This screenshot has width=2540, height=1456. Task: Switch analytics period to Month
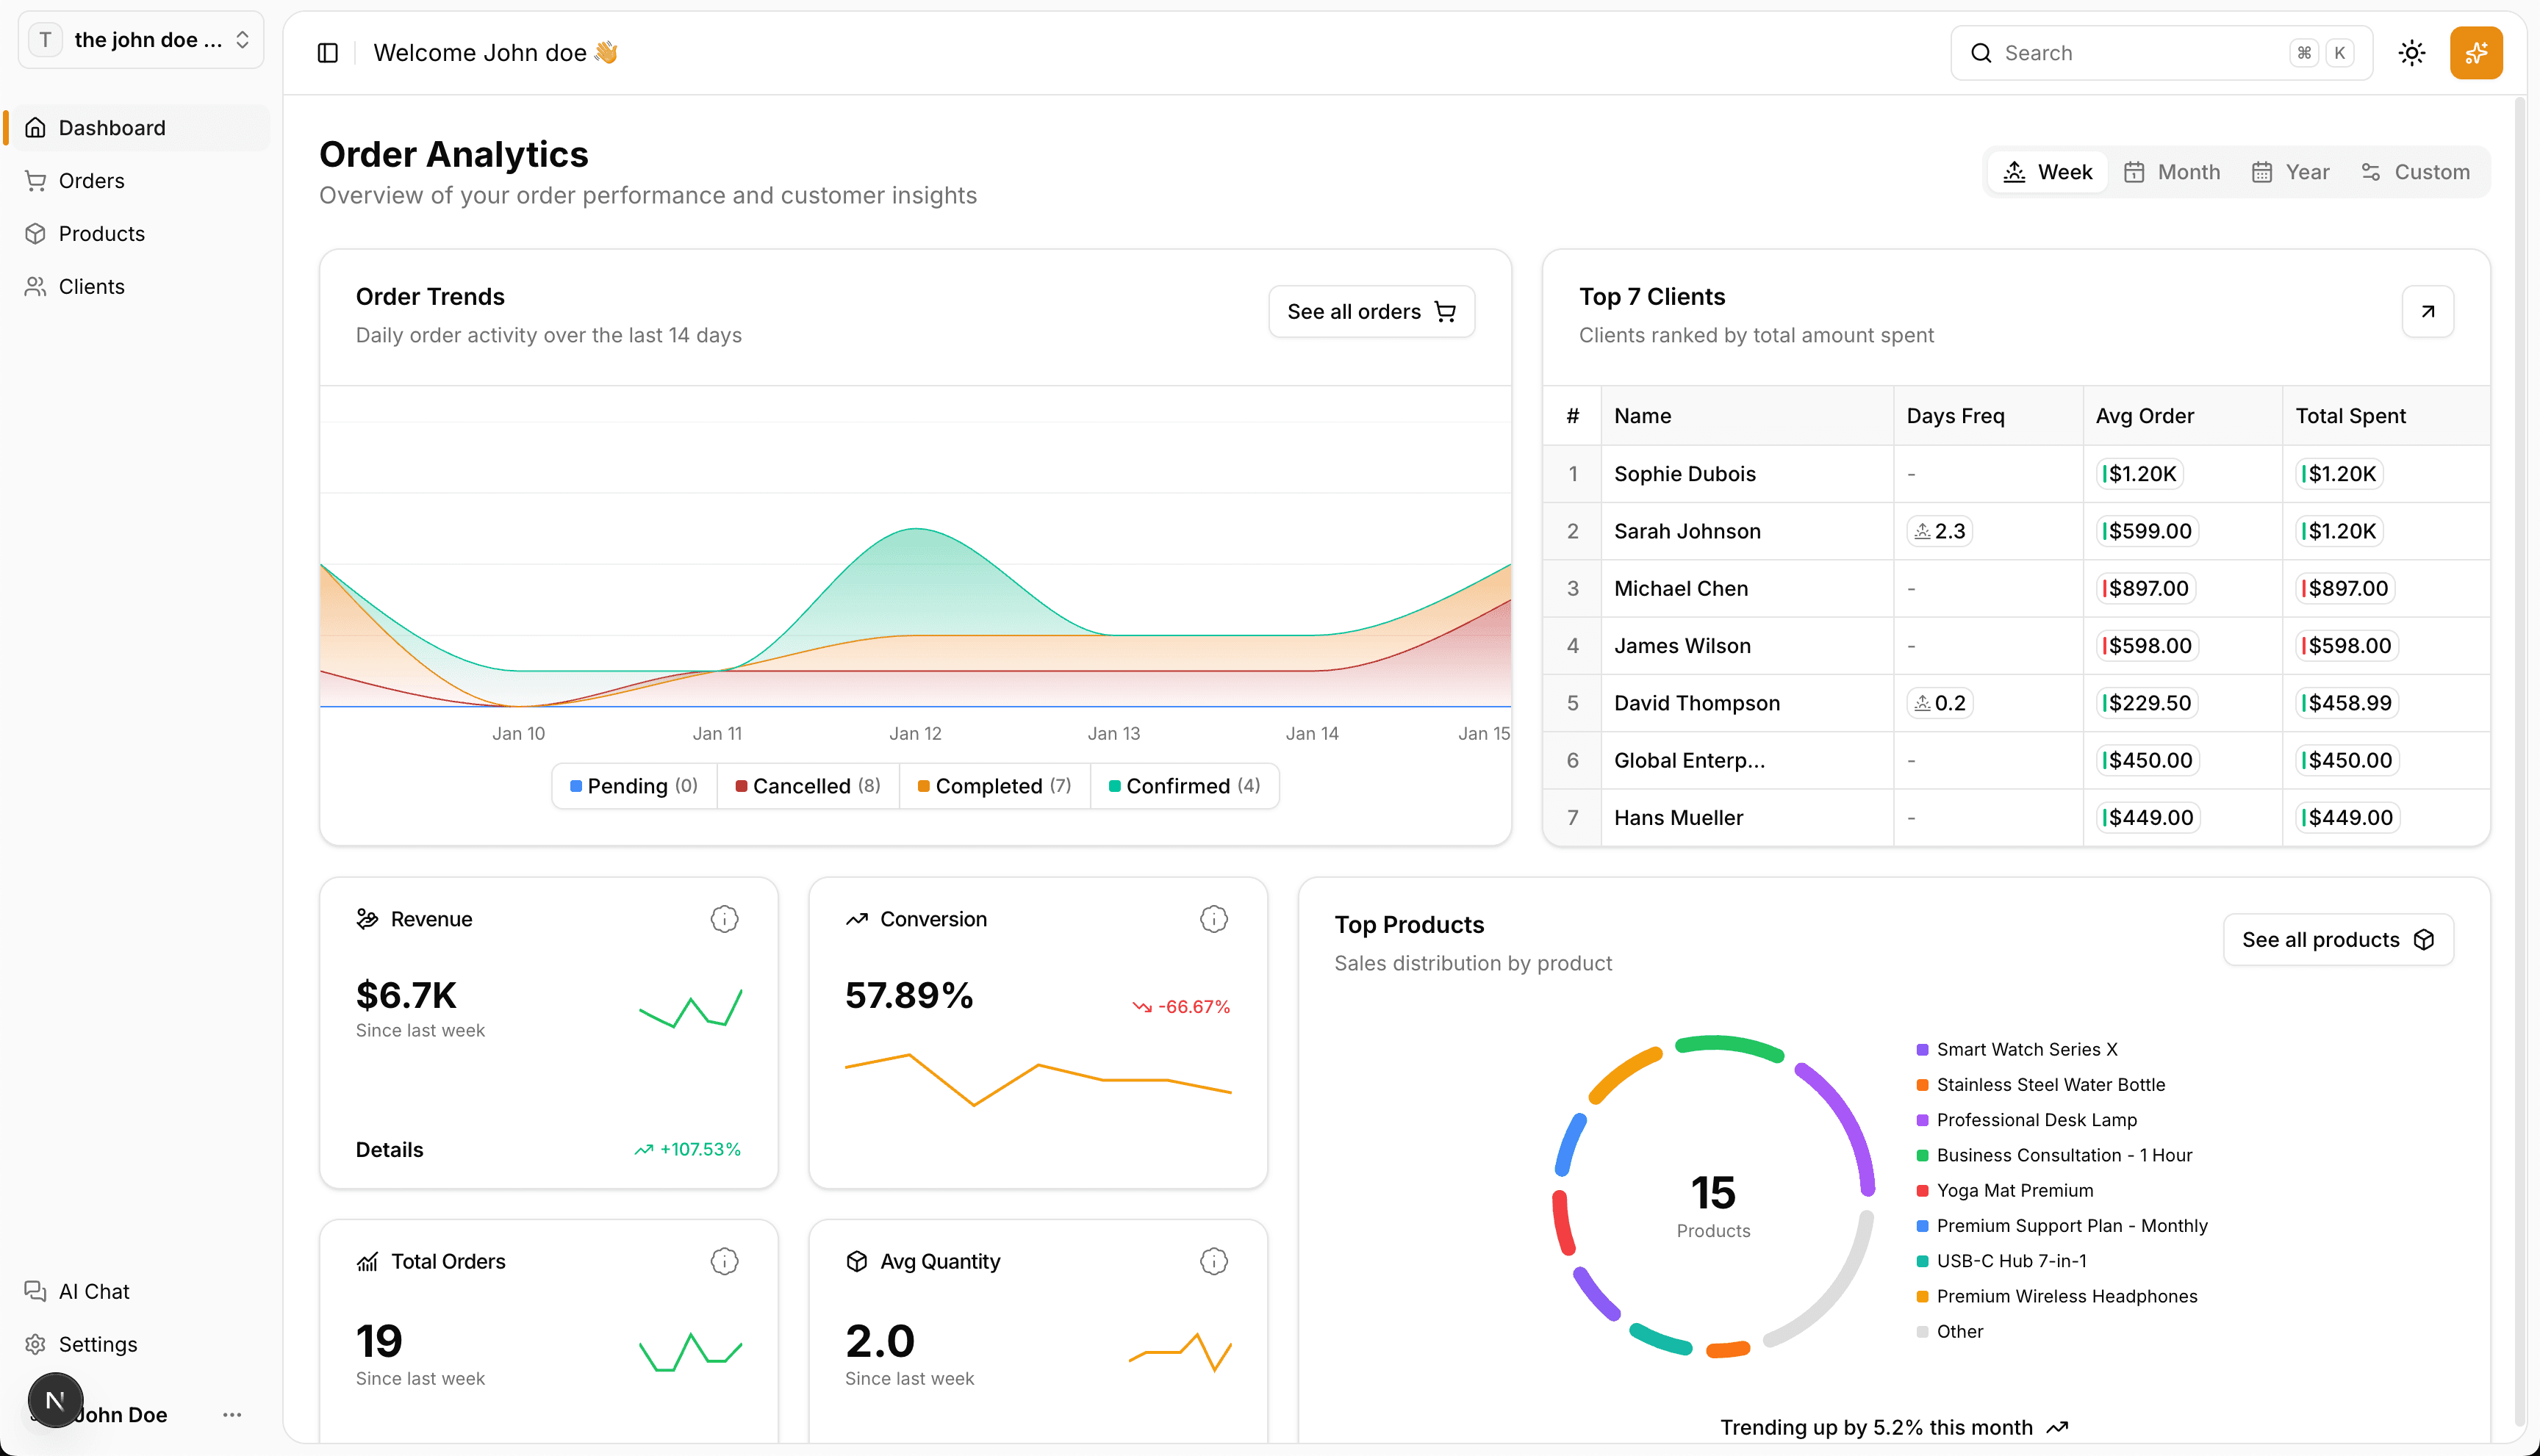point(2171,171)
